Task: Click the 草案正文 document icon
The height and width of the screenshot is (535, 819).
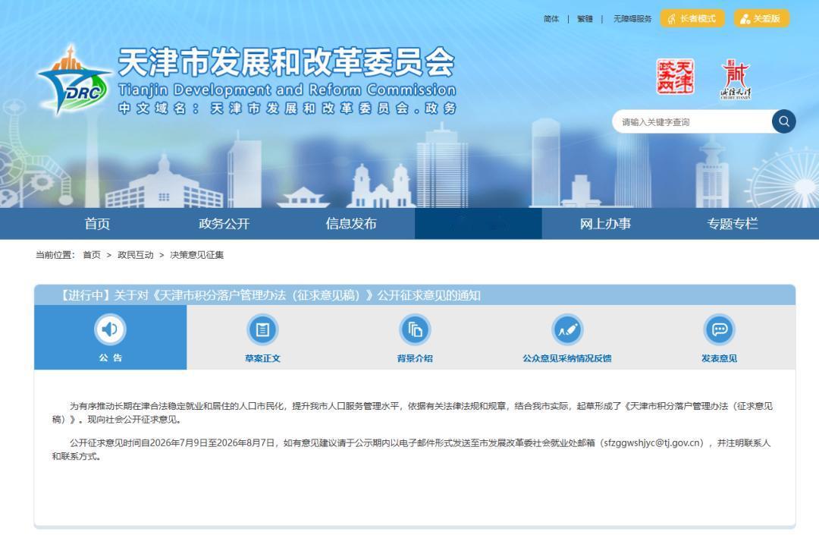Action: pos(262,329)
